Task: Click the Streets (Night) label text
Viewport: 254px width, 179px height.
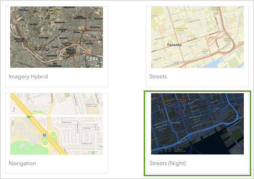Action: pyautogui.click(x=168, y=163)
